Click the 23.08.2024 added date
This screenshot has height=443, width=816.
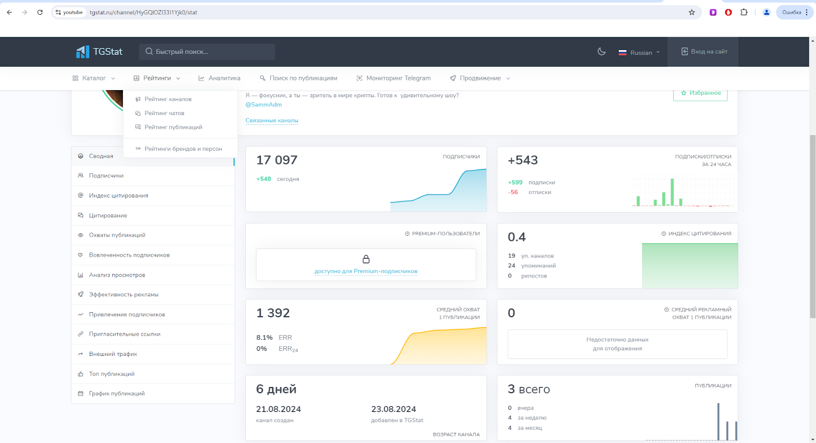tap(394, 409)
